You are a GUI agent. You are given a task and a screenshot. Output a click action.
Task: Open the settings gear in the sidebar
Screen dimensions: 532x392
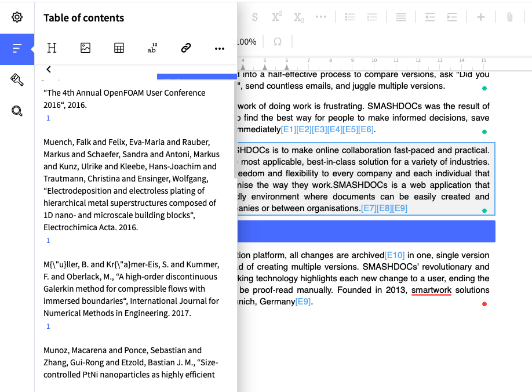click(17, 17)
